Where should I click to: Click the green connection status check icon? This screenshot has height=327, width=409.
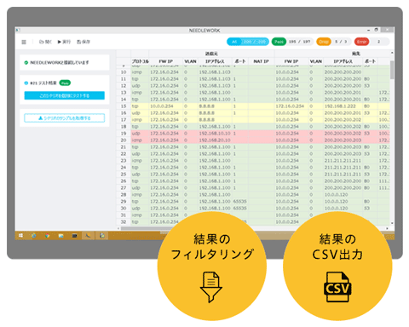pos(26,62)
